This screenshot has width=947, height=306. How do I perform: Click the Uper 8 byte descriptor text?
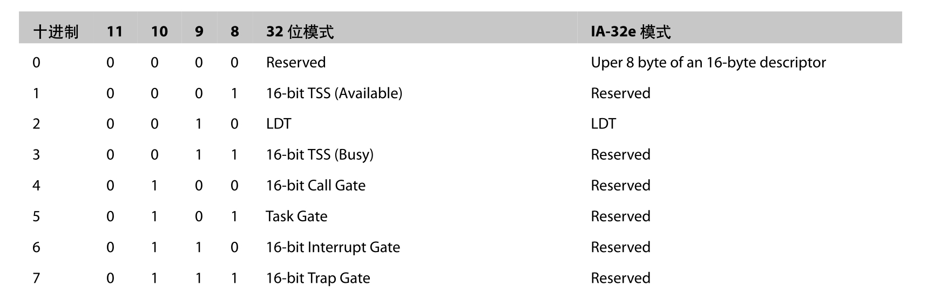[708, 63]
